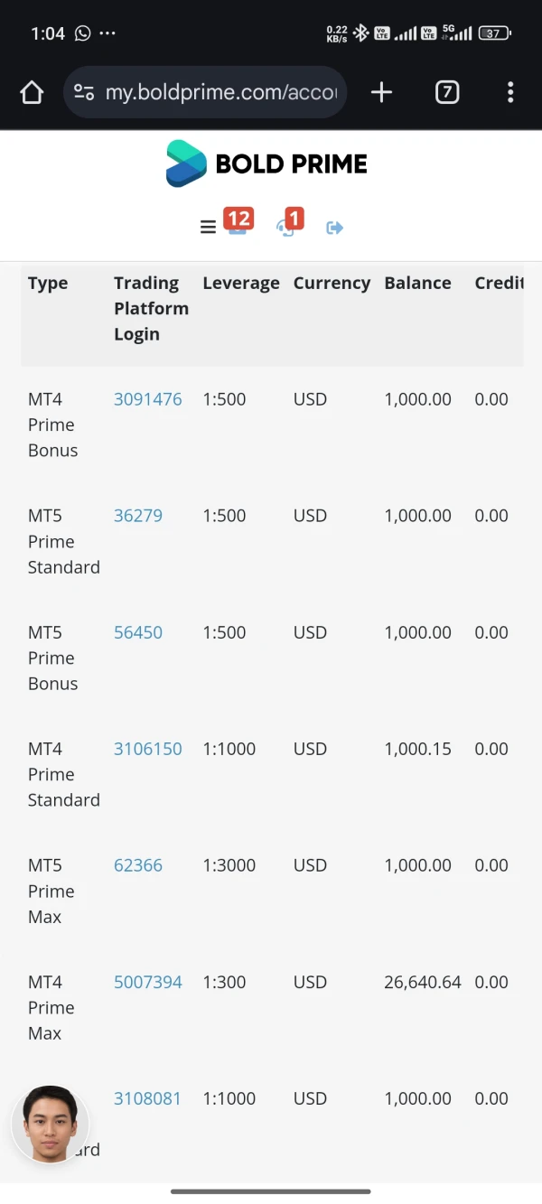Image resolution: width=542 pixels, height=1204 pixels.
Task: Click the Balance column header
Action: (x=417, y=283)
